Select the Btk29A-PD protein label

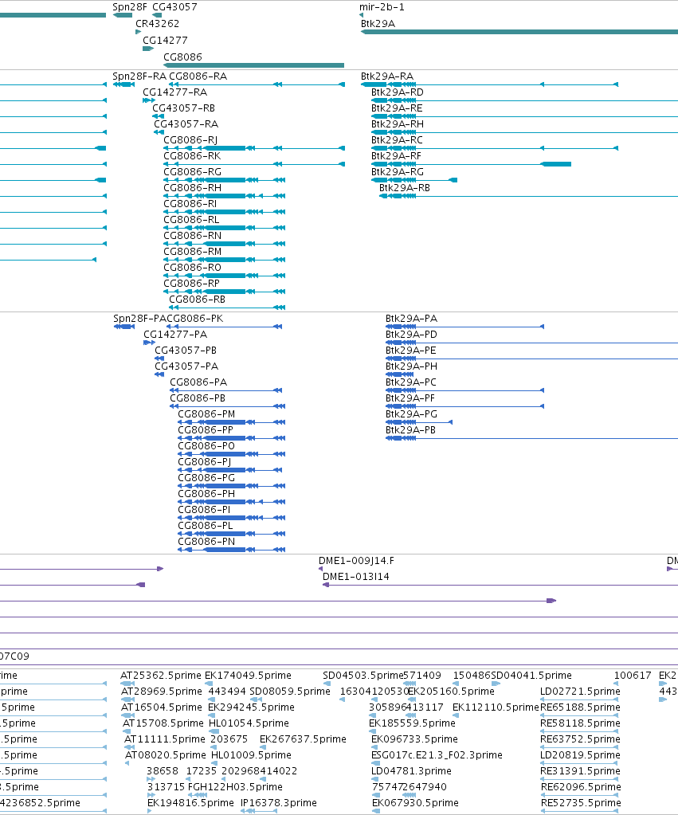[x=411, y=335]
